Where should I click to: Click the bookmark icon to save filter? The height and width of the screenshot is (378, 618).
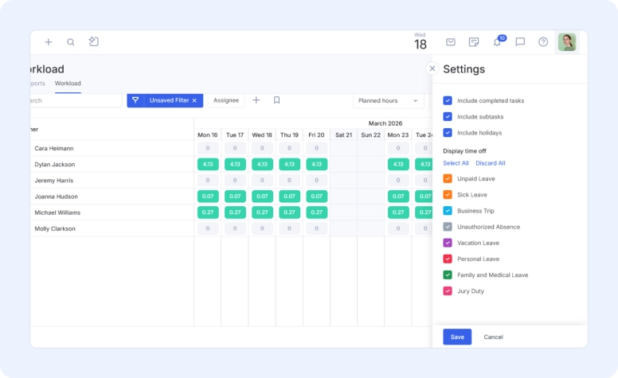pyautogui.click(x=276, y=100)
